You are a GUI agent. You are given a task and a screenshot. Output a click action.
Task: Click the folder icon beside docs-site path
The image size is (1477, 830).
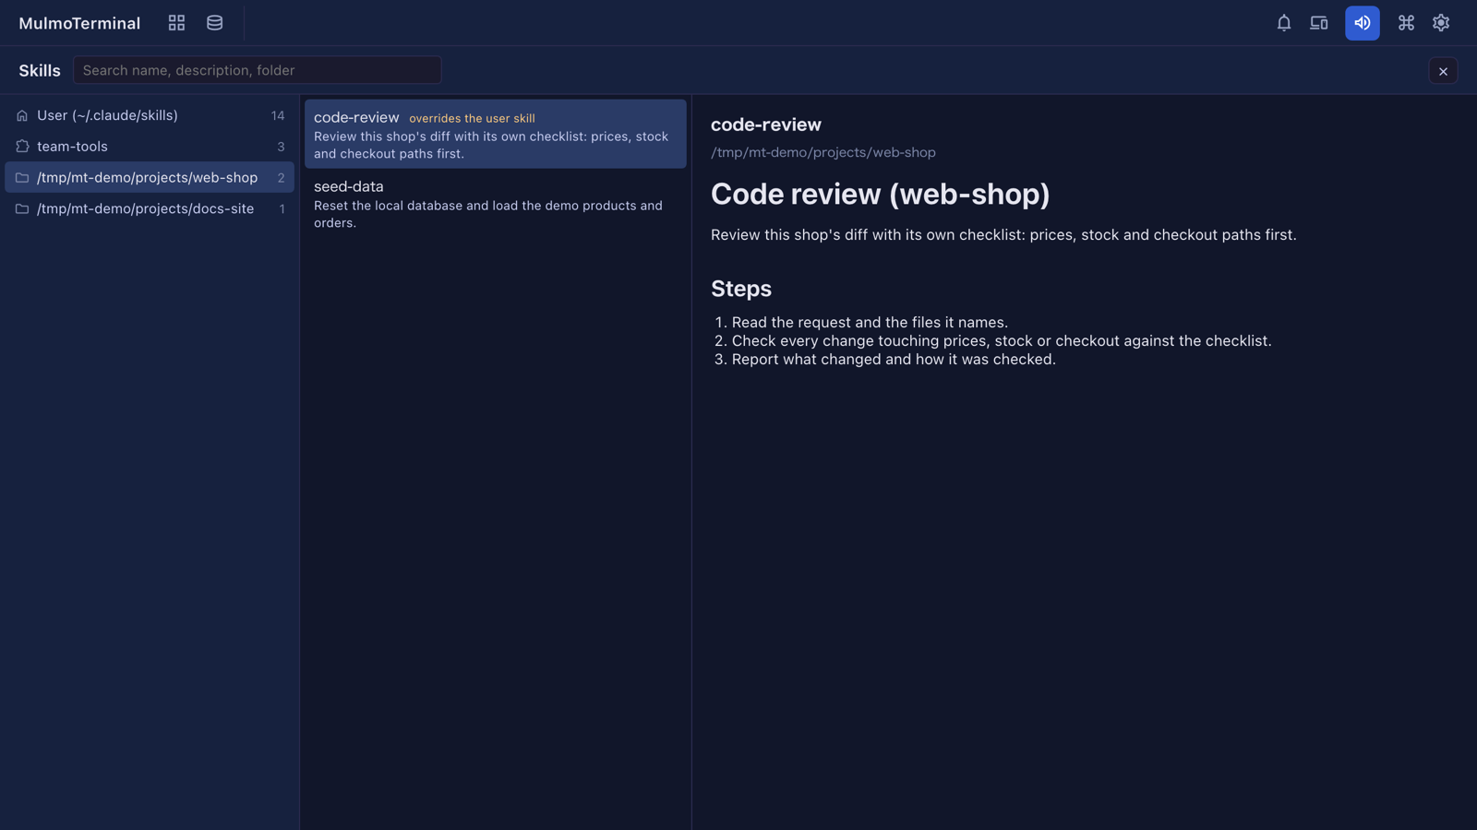[x=22, y=208]
